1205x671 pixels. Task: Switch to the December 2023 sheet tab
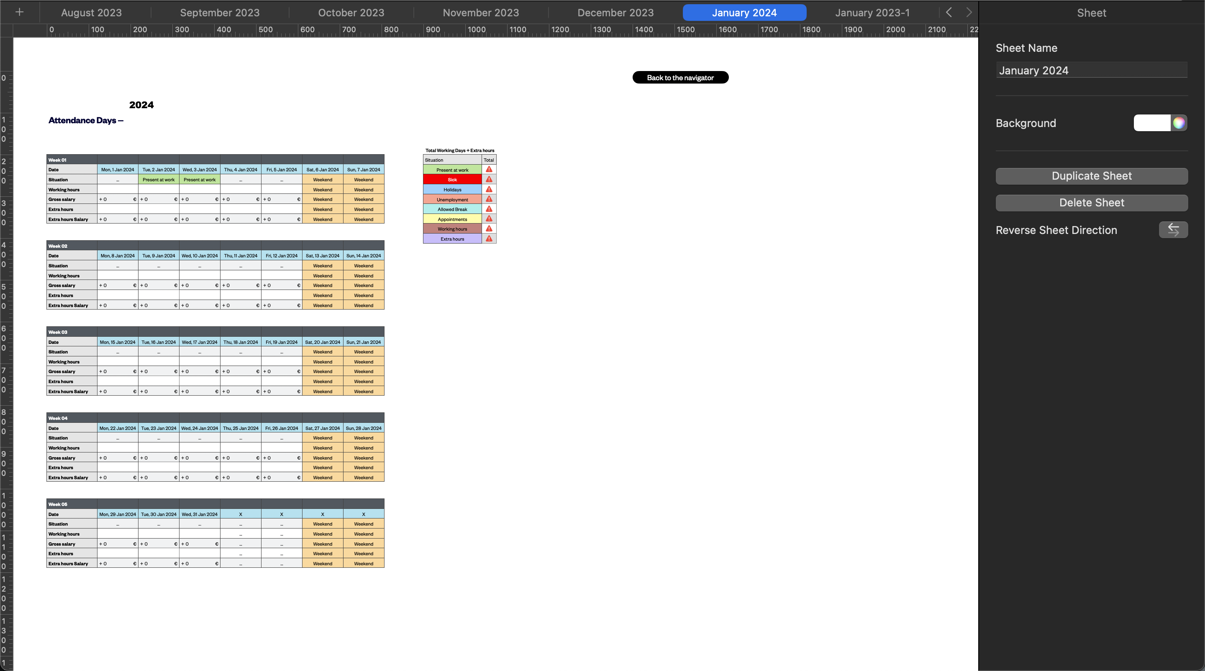[x=615, y=13]
